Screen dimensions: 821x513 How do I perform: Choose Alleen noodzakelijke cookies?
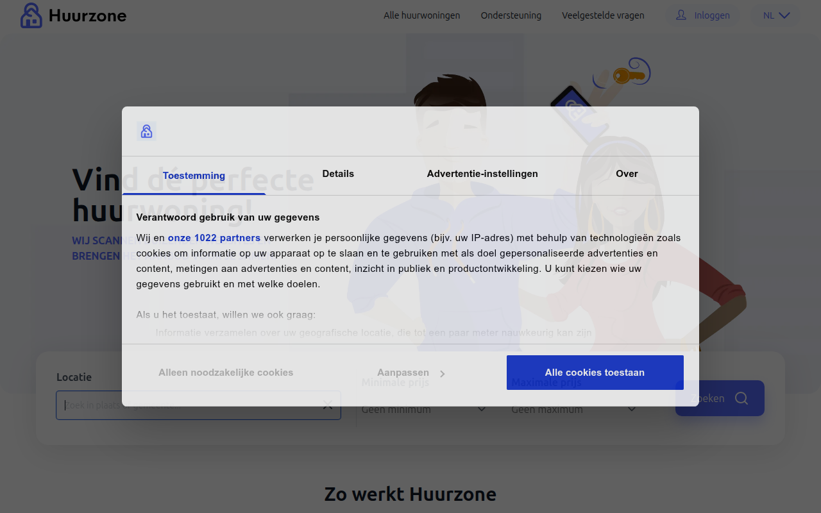226,373
